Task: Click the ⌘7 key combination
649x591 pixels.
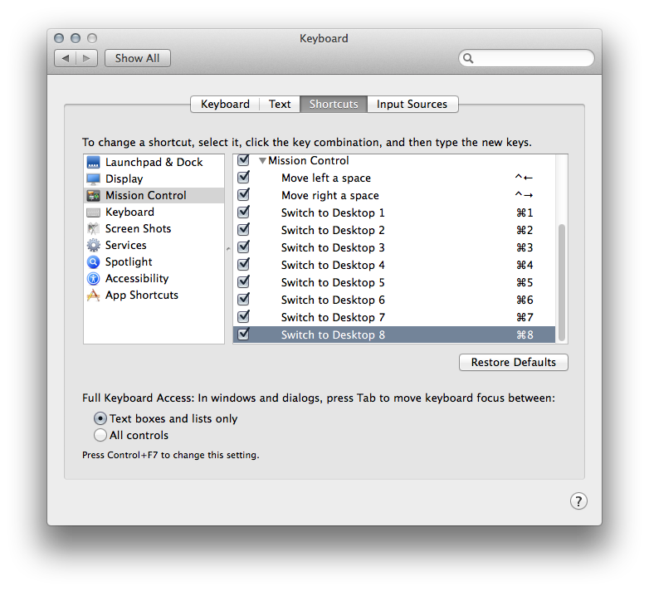Action: pos(525,317)
